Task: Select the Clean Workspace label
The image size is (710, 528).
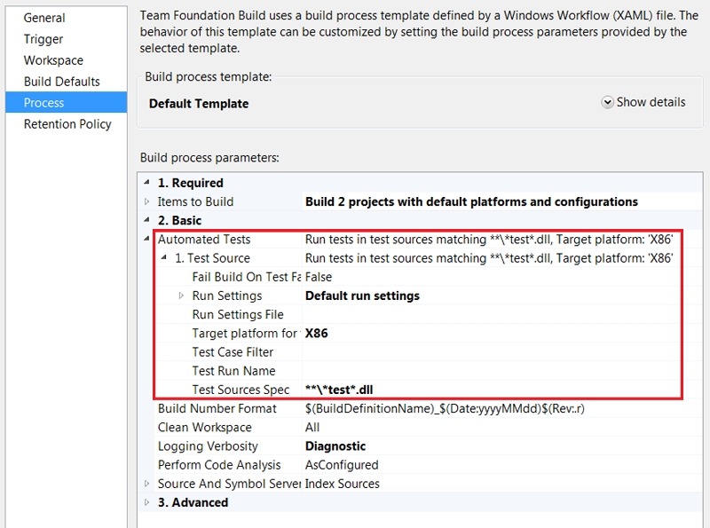Action: point(204,427)
